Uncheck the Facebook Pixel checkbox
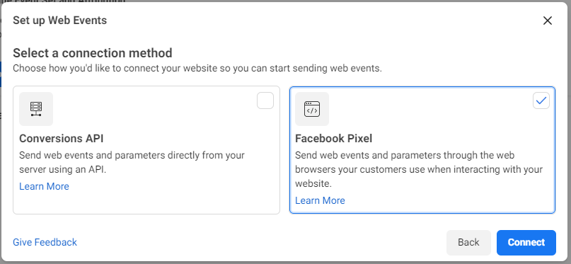 (x=541, y=101)
